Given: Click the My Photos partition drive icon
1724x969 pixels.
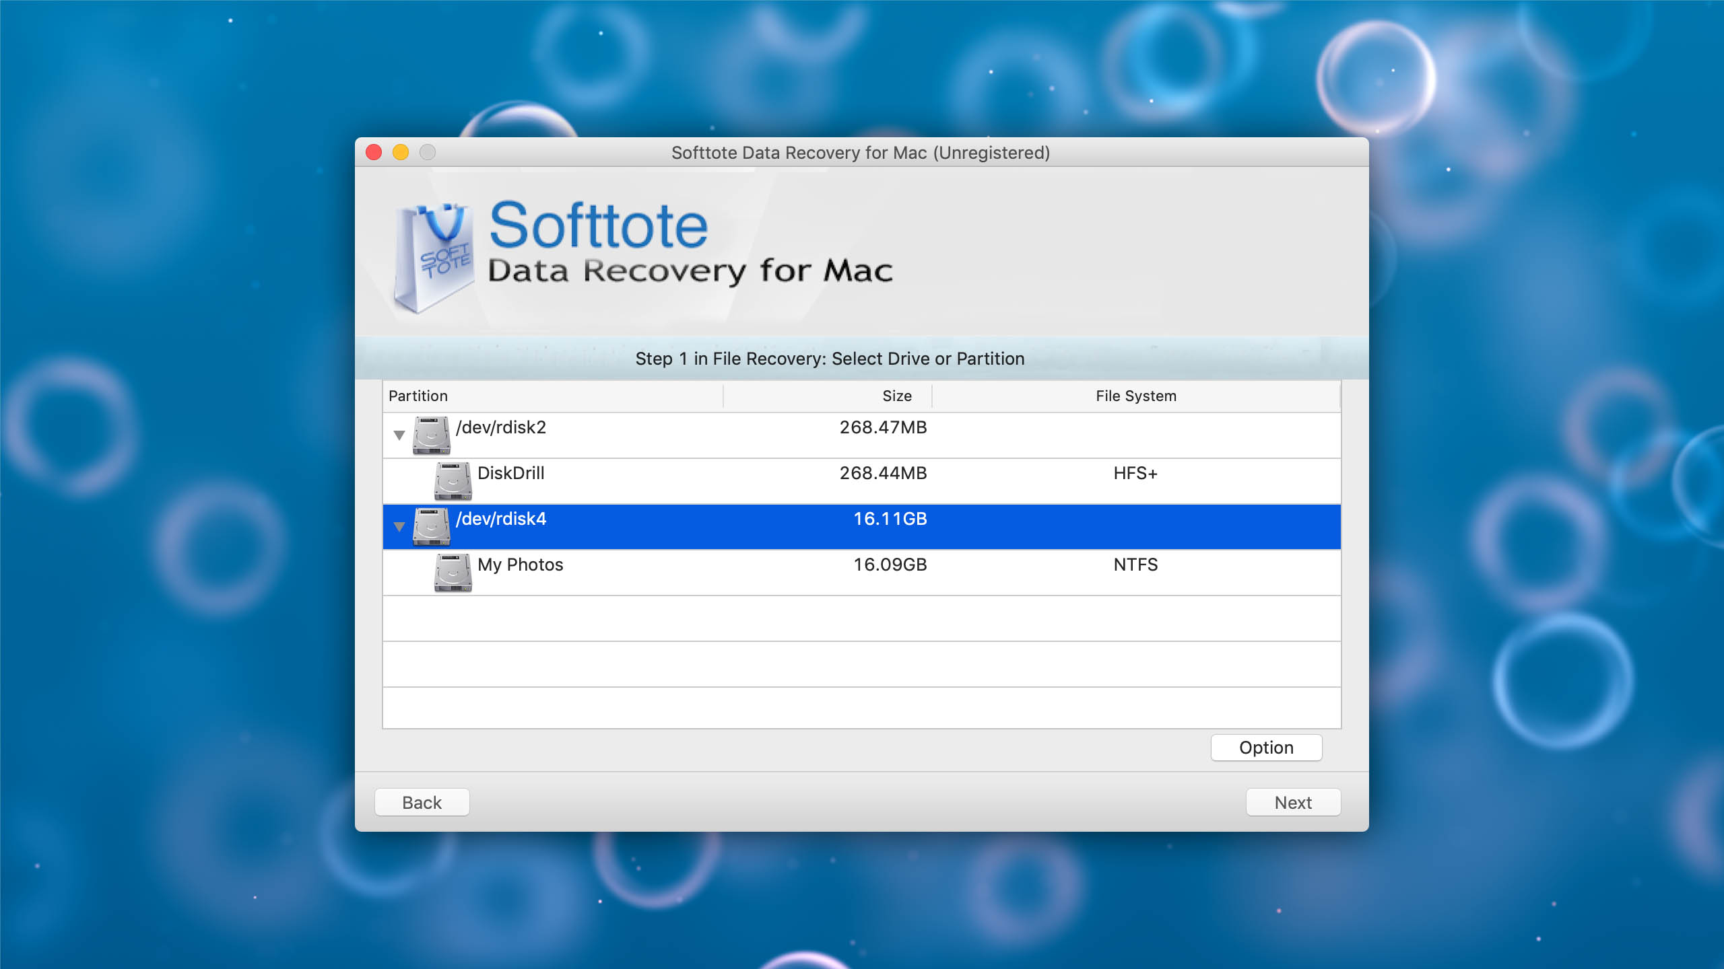Looking at the screenshot, I should point(453,573).
